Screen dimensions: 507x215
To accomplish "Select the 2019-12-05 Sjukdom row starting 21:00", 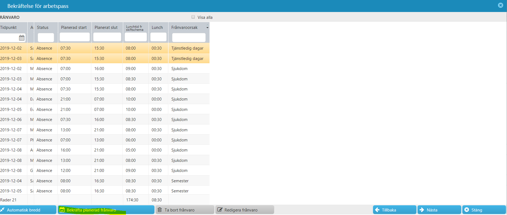I will pyautogui.click(x=105, y=109).
